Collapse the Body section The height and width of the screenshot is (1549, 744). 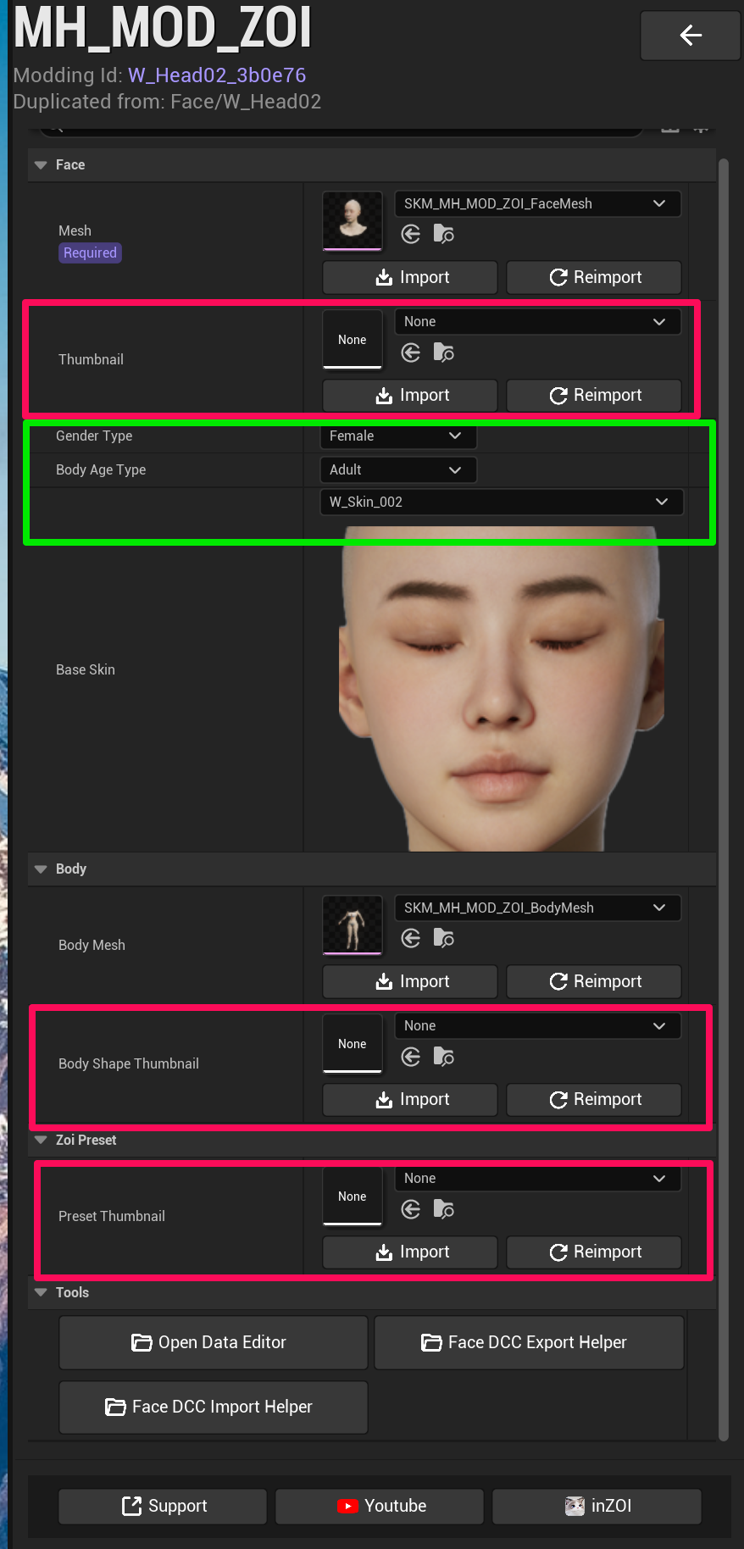[x=41, y=869]
